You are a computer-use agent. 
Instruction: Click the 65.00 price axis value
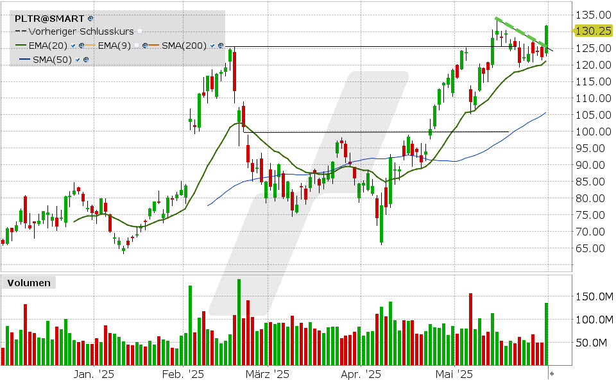(x=590, y=248)
